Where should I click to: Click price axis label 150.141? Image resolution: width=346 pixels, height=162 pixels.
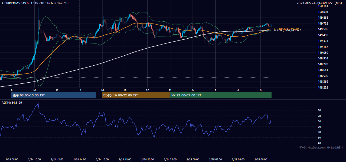tap(323, 6)
